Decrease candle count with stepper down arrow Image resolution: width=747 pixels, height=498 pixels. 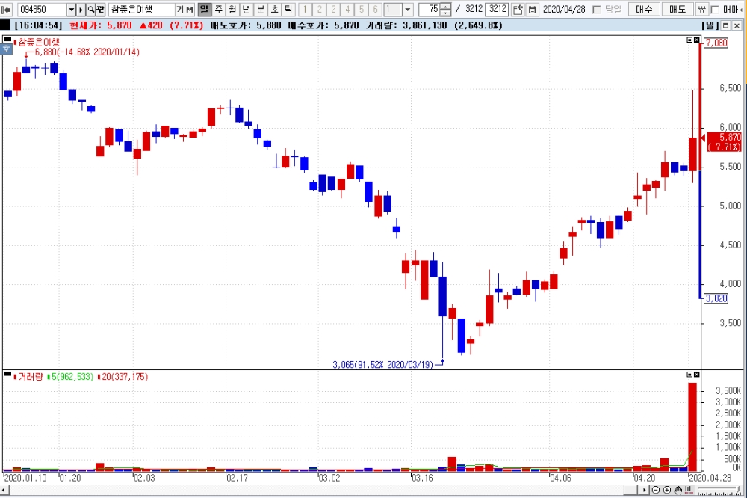pos(445,13)
